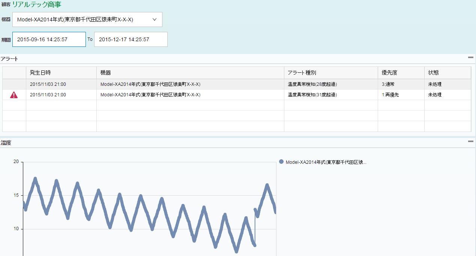Click y-axis label 10 on chart
The height and width of the screenshot is (256, 476).
coord(16,229)
